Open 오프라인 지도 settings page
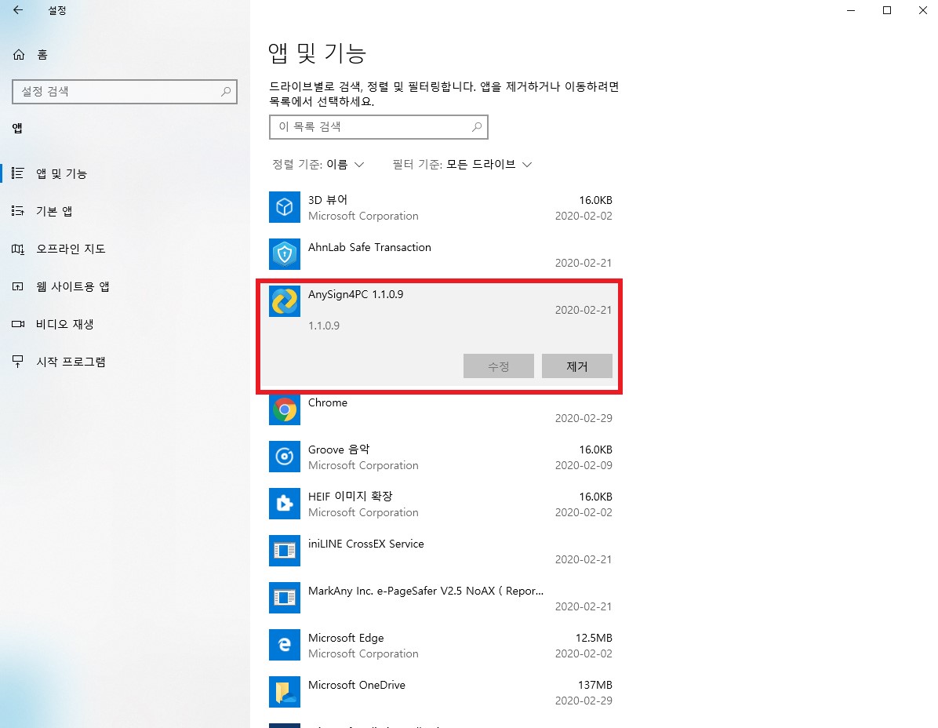The height and width of the screenshot is (728, 938). [125, 249]
